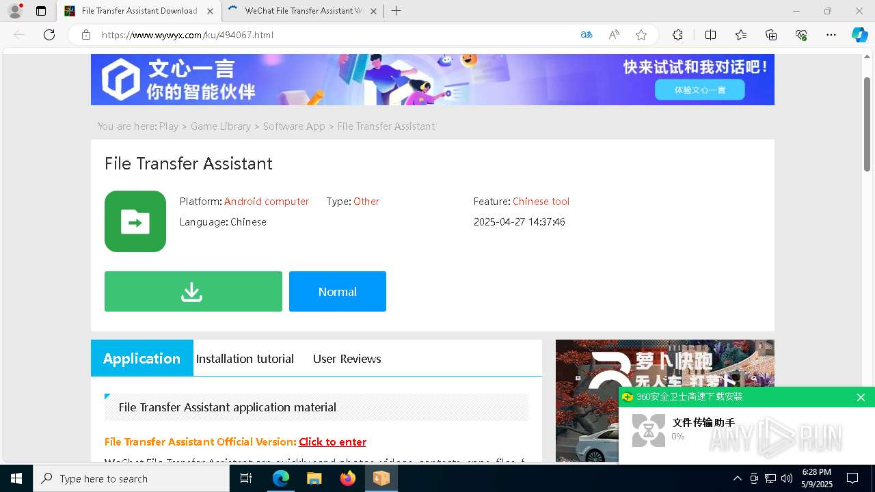
Task: Open File Explorer on the taskbar
Action: pyautogui.click(x=314, y=479)
